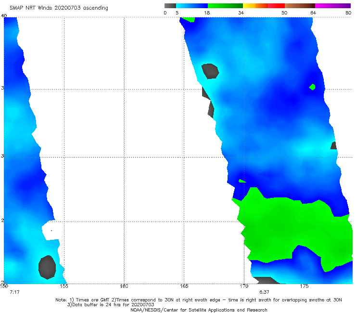Click the gray 0-5 segment of the color bar
The width and height of the screenshot is (356, 313).
[170, 6]
